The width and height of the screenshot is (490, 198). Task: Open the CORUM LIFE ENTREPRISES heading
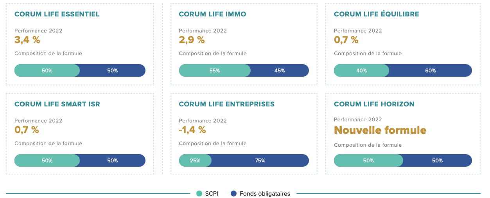point(226,104)
